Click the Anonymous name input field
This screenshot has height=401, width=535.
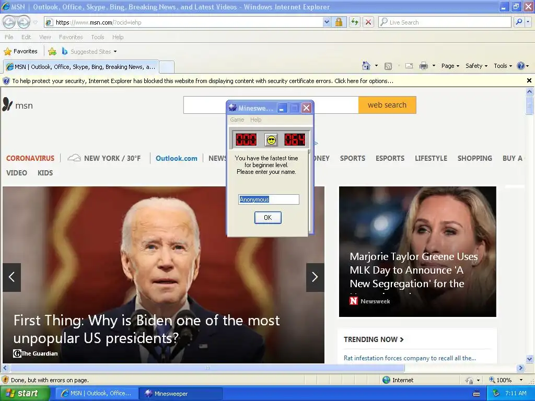(269, 199)
